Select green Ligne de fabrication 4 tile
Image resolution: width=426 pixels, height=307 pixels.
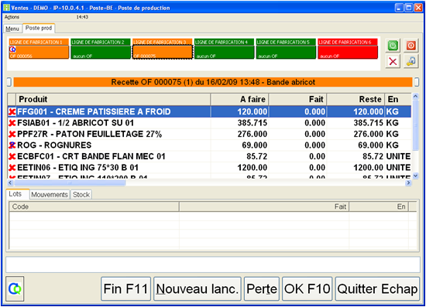pyautogui.click(x=224, y=49)
